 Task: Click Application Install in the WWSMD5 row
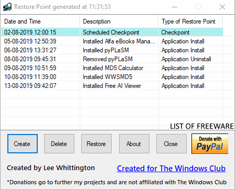click(183, 77)
